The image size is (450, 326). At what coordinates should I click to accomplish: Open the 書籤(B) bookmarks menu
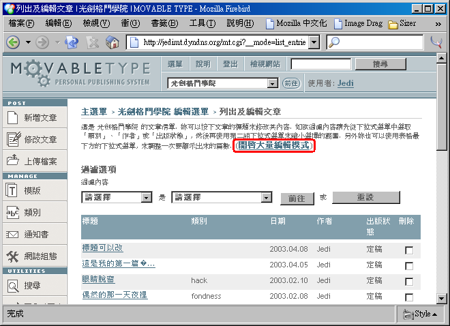tap(164, 23)
